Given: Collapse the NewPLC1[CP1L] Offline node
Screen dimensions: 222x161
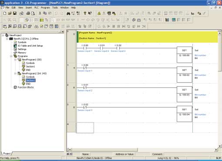Looking at the screenshot, I should pos(7,39).
